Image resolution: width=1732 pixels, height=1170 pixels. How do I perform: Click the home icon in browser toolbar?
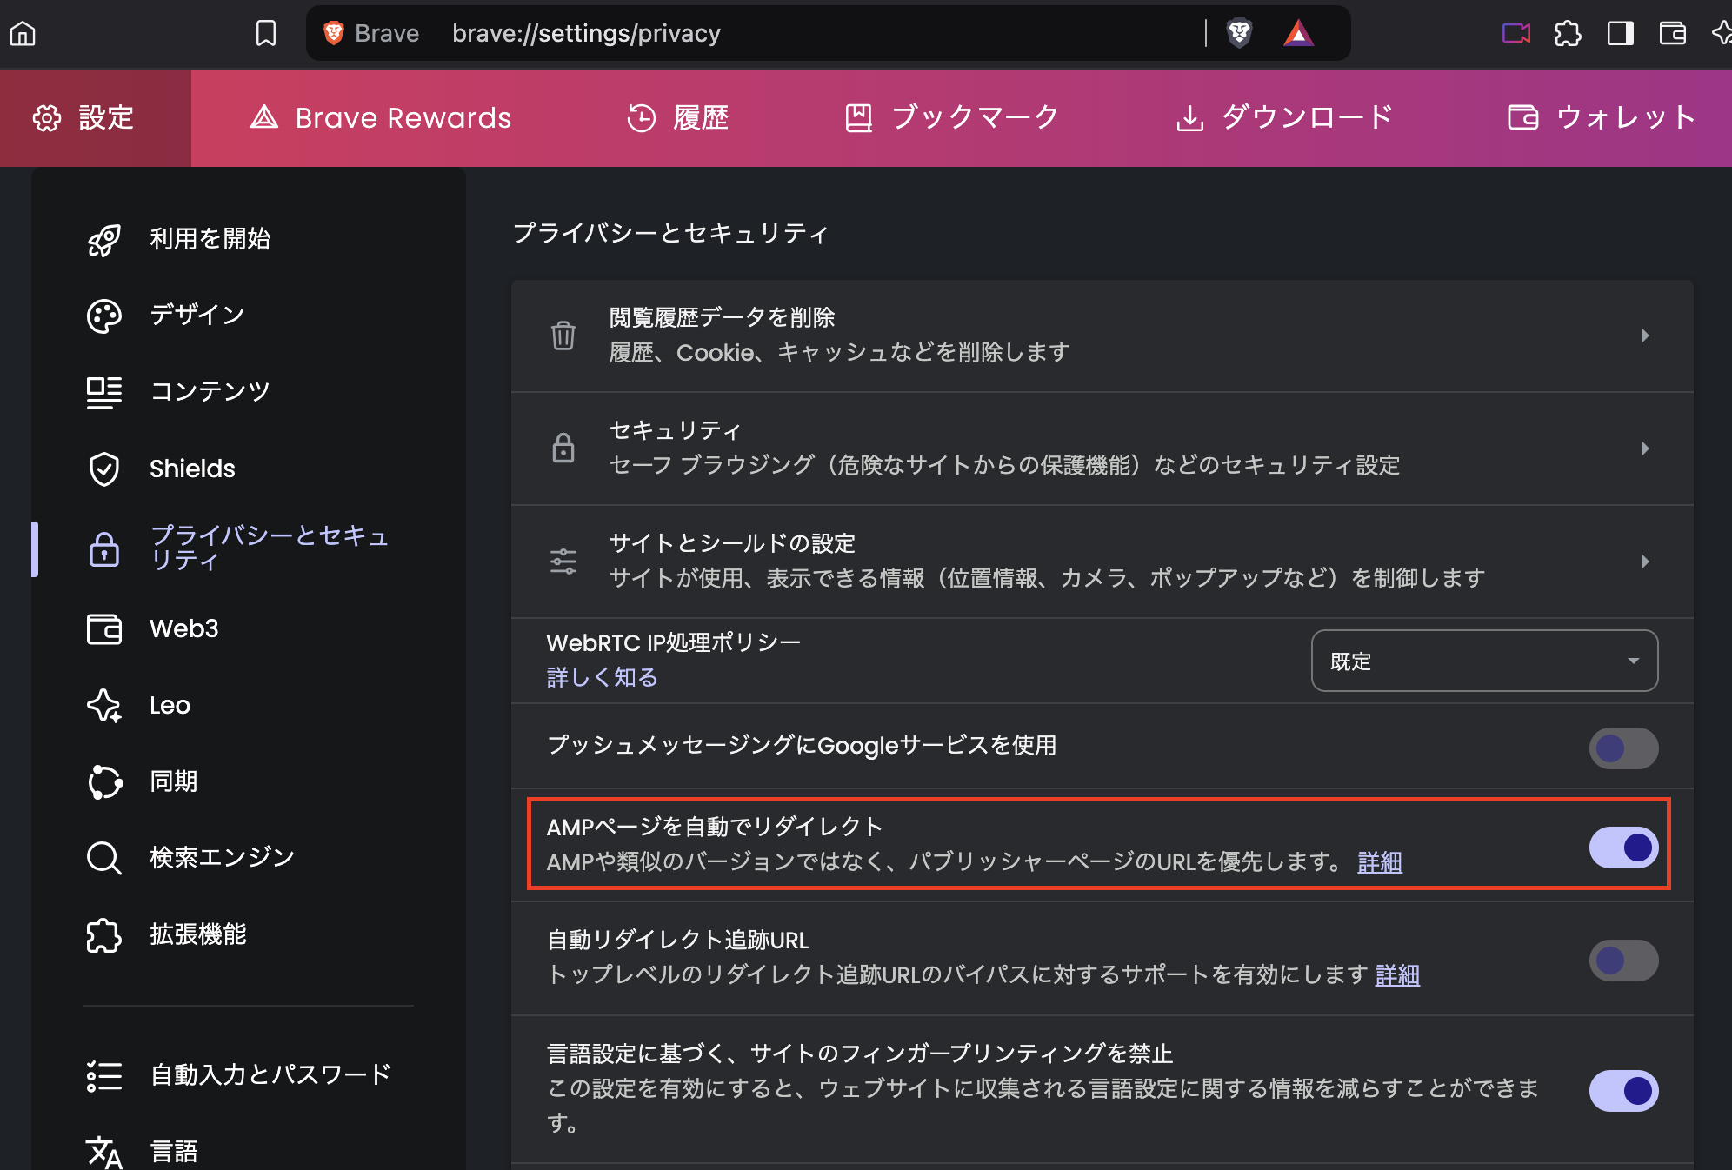point(23,34)
